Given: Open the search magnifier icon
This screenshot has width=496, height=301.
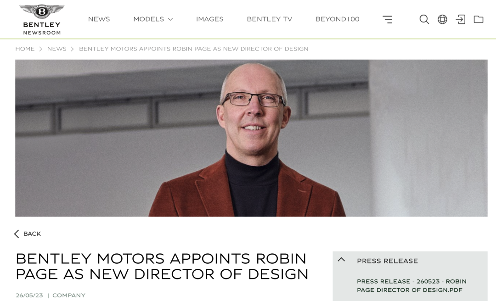Looking at the screenshot, I should 424,19.
